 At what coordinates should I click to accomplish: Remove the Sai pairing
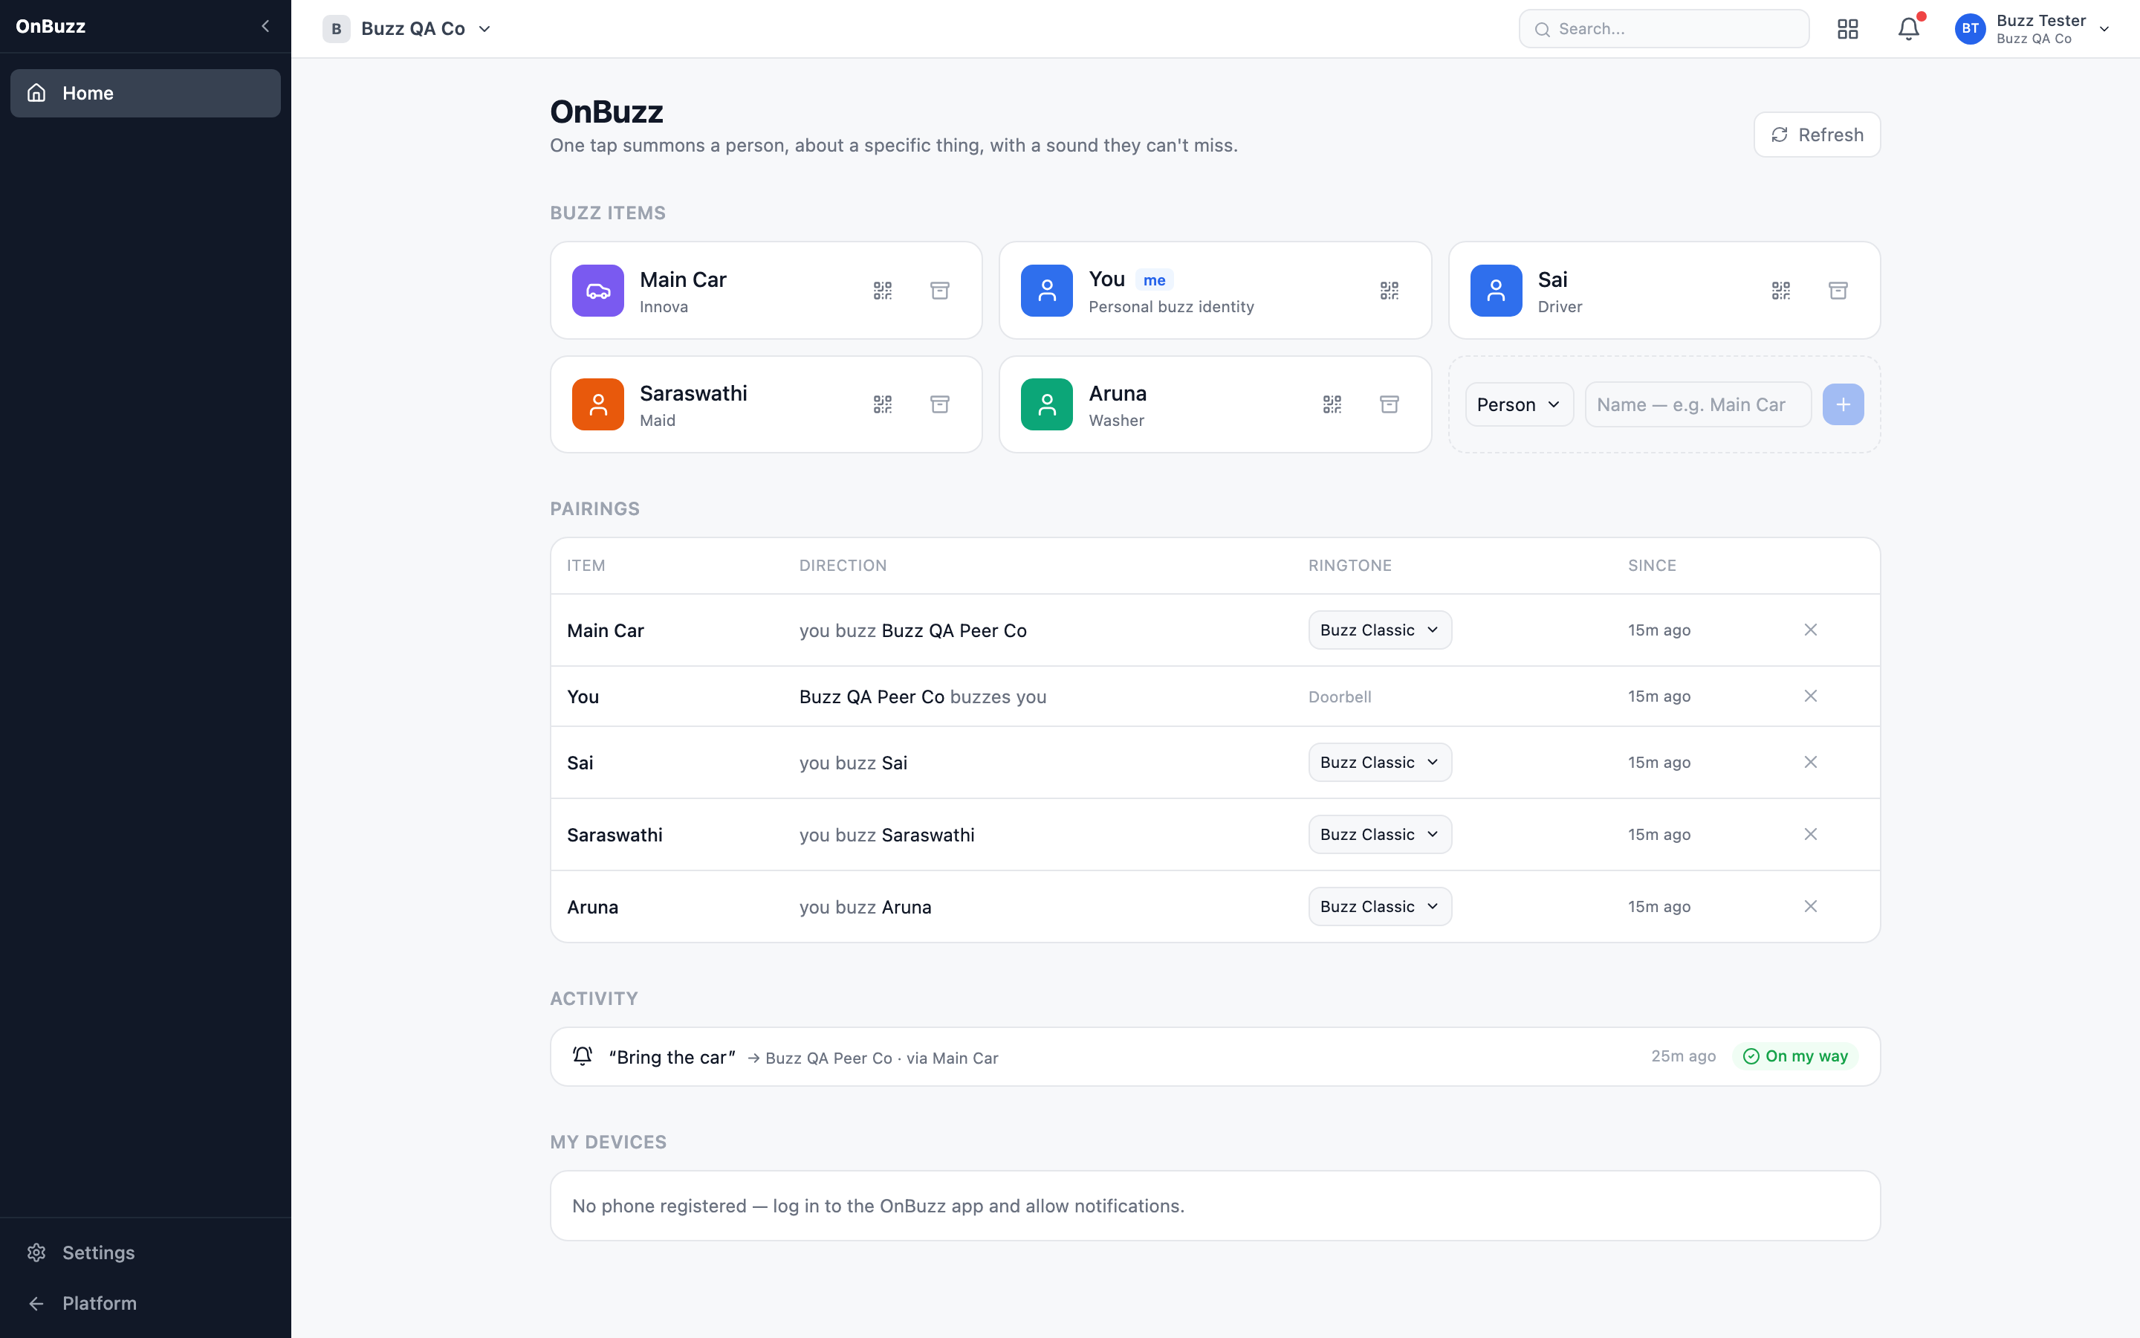coord(1810,762)
